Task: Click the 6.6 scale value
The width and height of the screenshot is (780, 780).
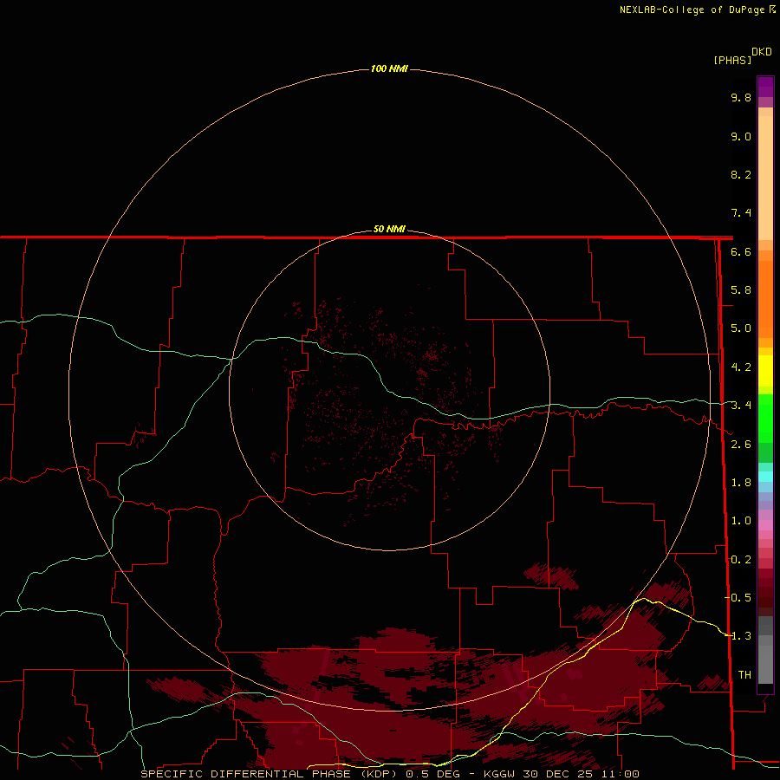Action: (741, 251)
